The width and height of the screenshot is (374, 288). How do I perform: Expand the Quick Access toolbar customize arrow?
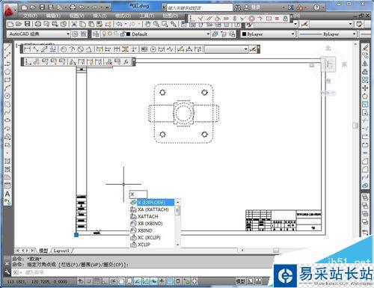107,7
